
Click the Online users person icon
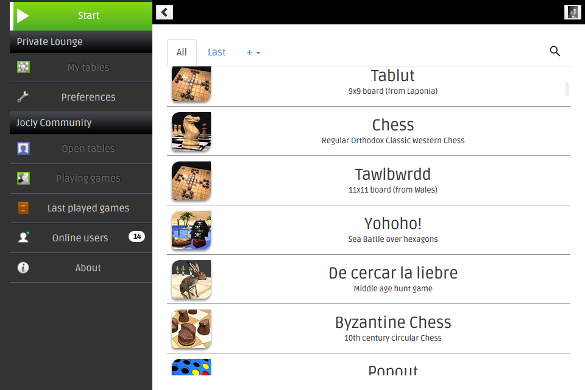pyautogui.click(x=24, y=238)
